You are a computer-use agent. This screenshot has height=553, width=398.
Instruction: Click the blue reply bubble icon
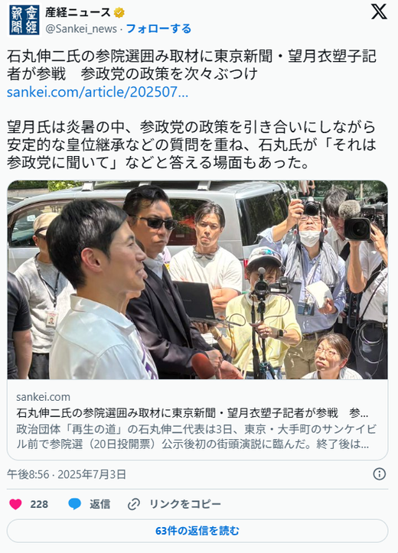pyautogui.click(x=74, y=504)
